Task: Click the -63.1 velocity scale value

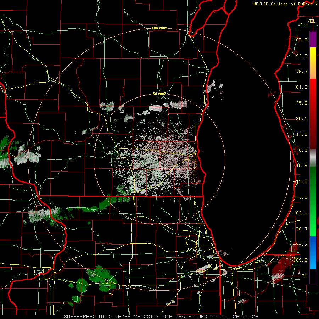Action: click(x=300, y=213)
